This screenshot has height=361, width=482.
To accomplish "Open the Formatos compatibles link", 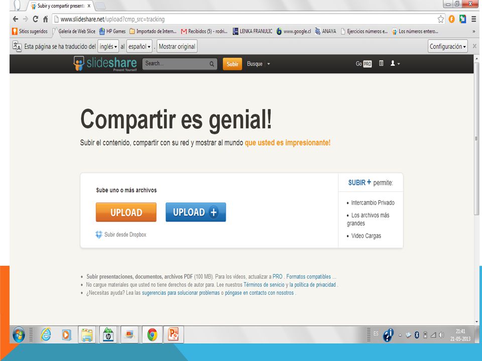I will 308,277.
